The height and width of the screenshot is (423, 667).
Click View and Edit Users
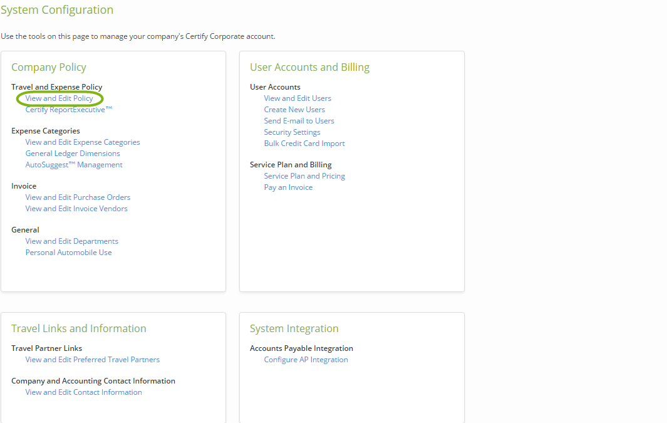(x=297, y=98)
